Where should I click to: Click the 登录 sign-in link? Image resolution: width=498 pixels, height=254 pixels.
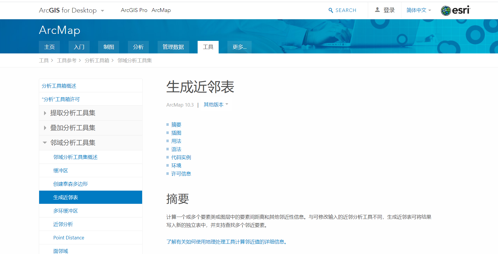pyautogui.click(x=389, y=10)
